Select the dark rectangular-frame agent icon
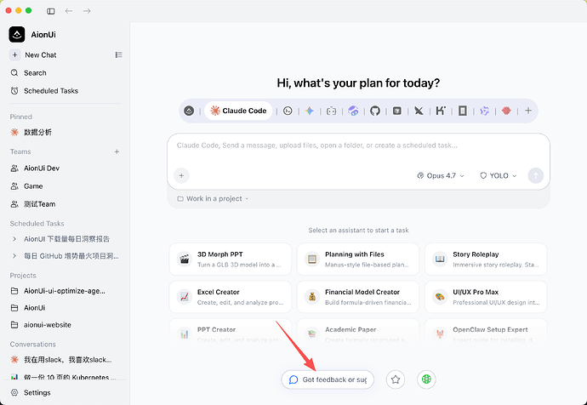The image size is (587, 405). pyautogui.click(x=463, y=111)
